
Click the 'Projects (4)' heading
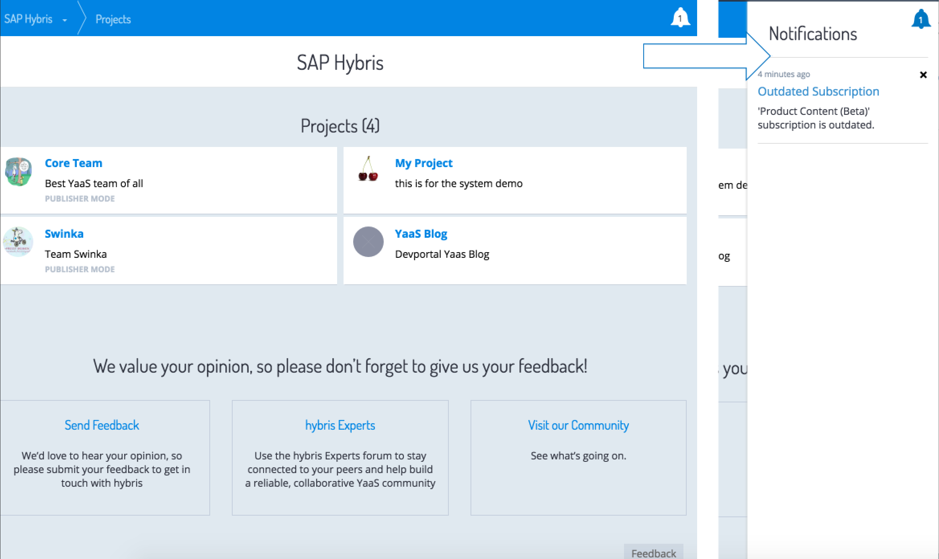(340, 126)
